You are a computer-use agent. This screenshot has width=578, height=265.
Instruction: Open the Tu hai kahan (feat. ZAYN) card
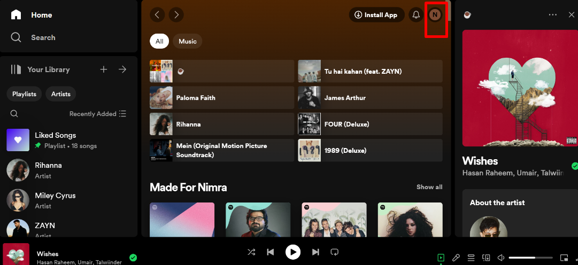click(x=370, y=71)
